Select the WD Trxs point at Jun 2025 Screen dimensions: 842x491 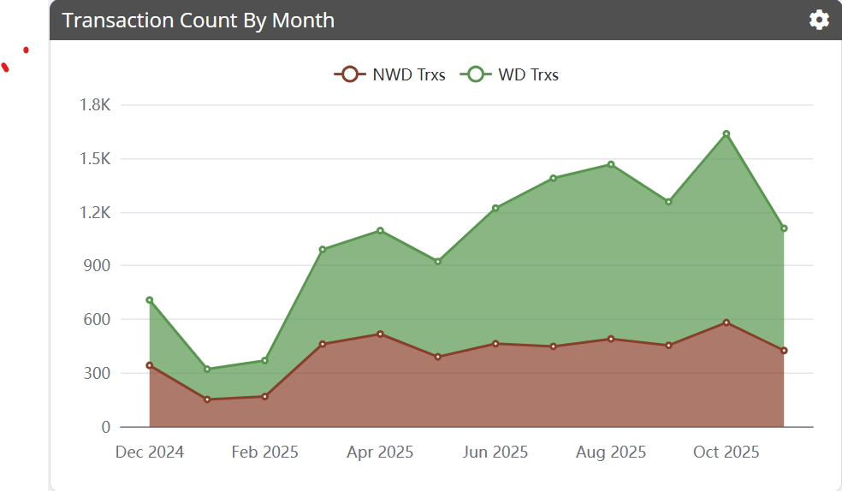click(x=495, y=208)
